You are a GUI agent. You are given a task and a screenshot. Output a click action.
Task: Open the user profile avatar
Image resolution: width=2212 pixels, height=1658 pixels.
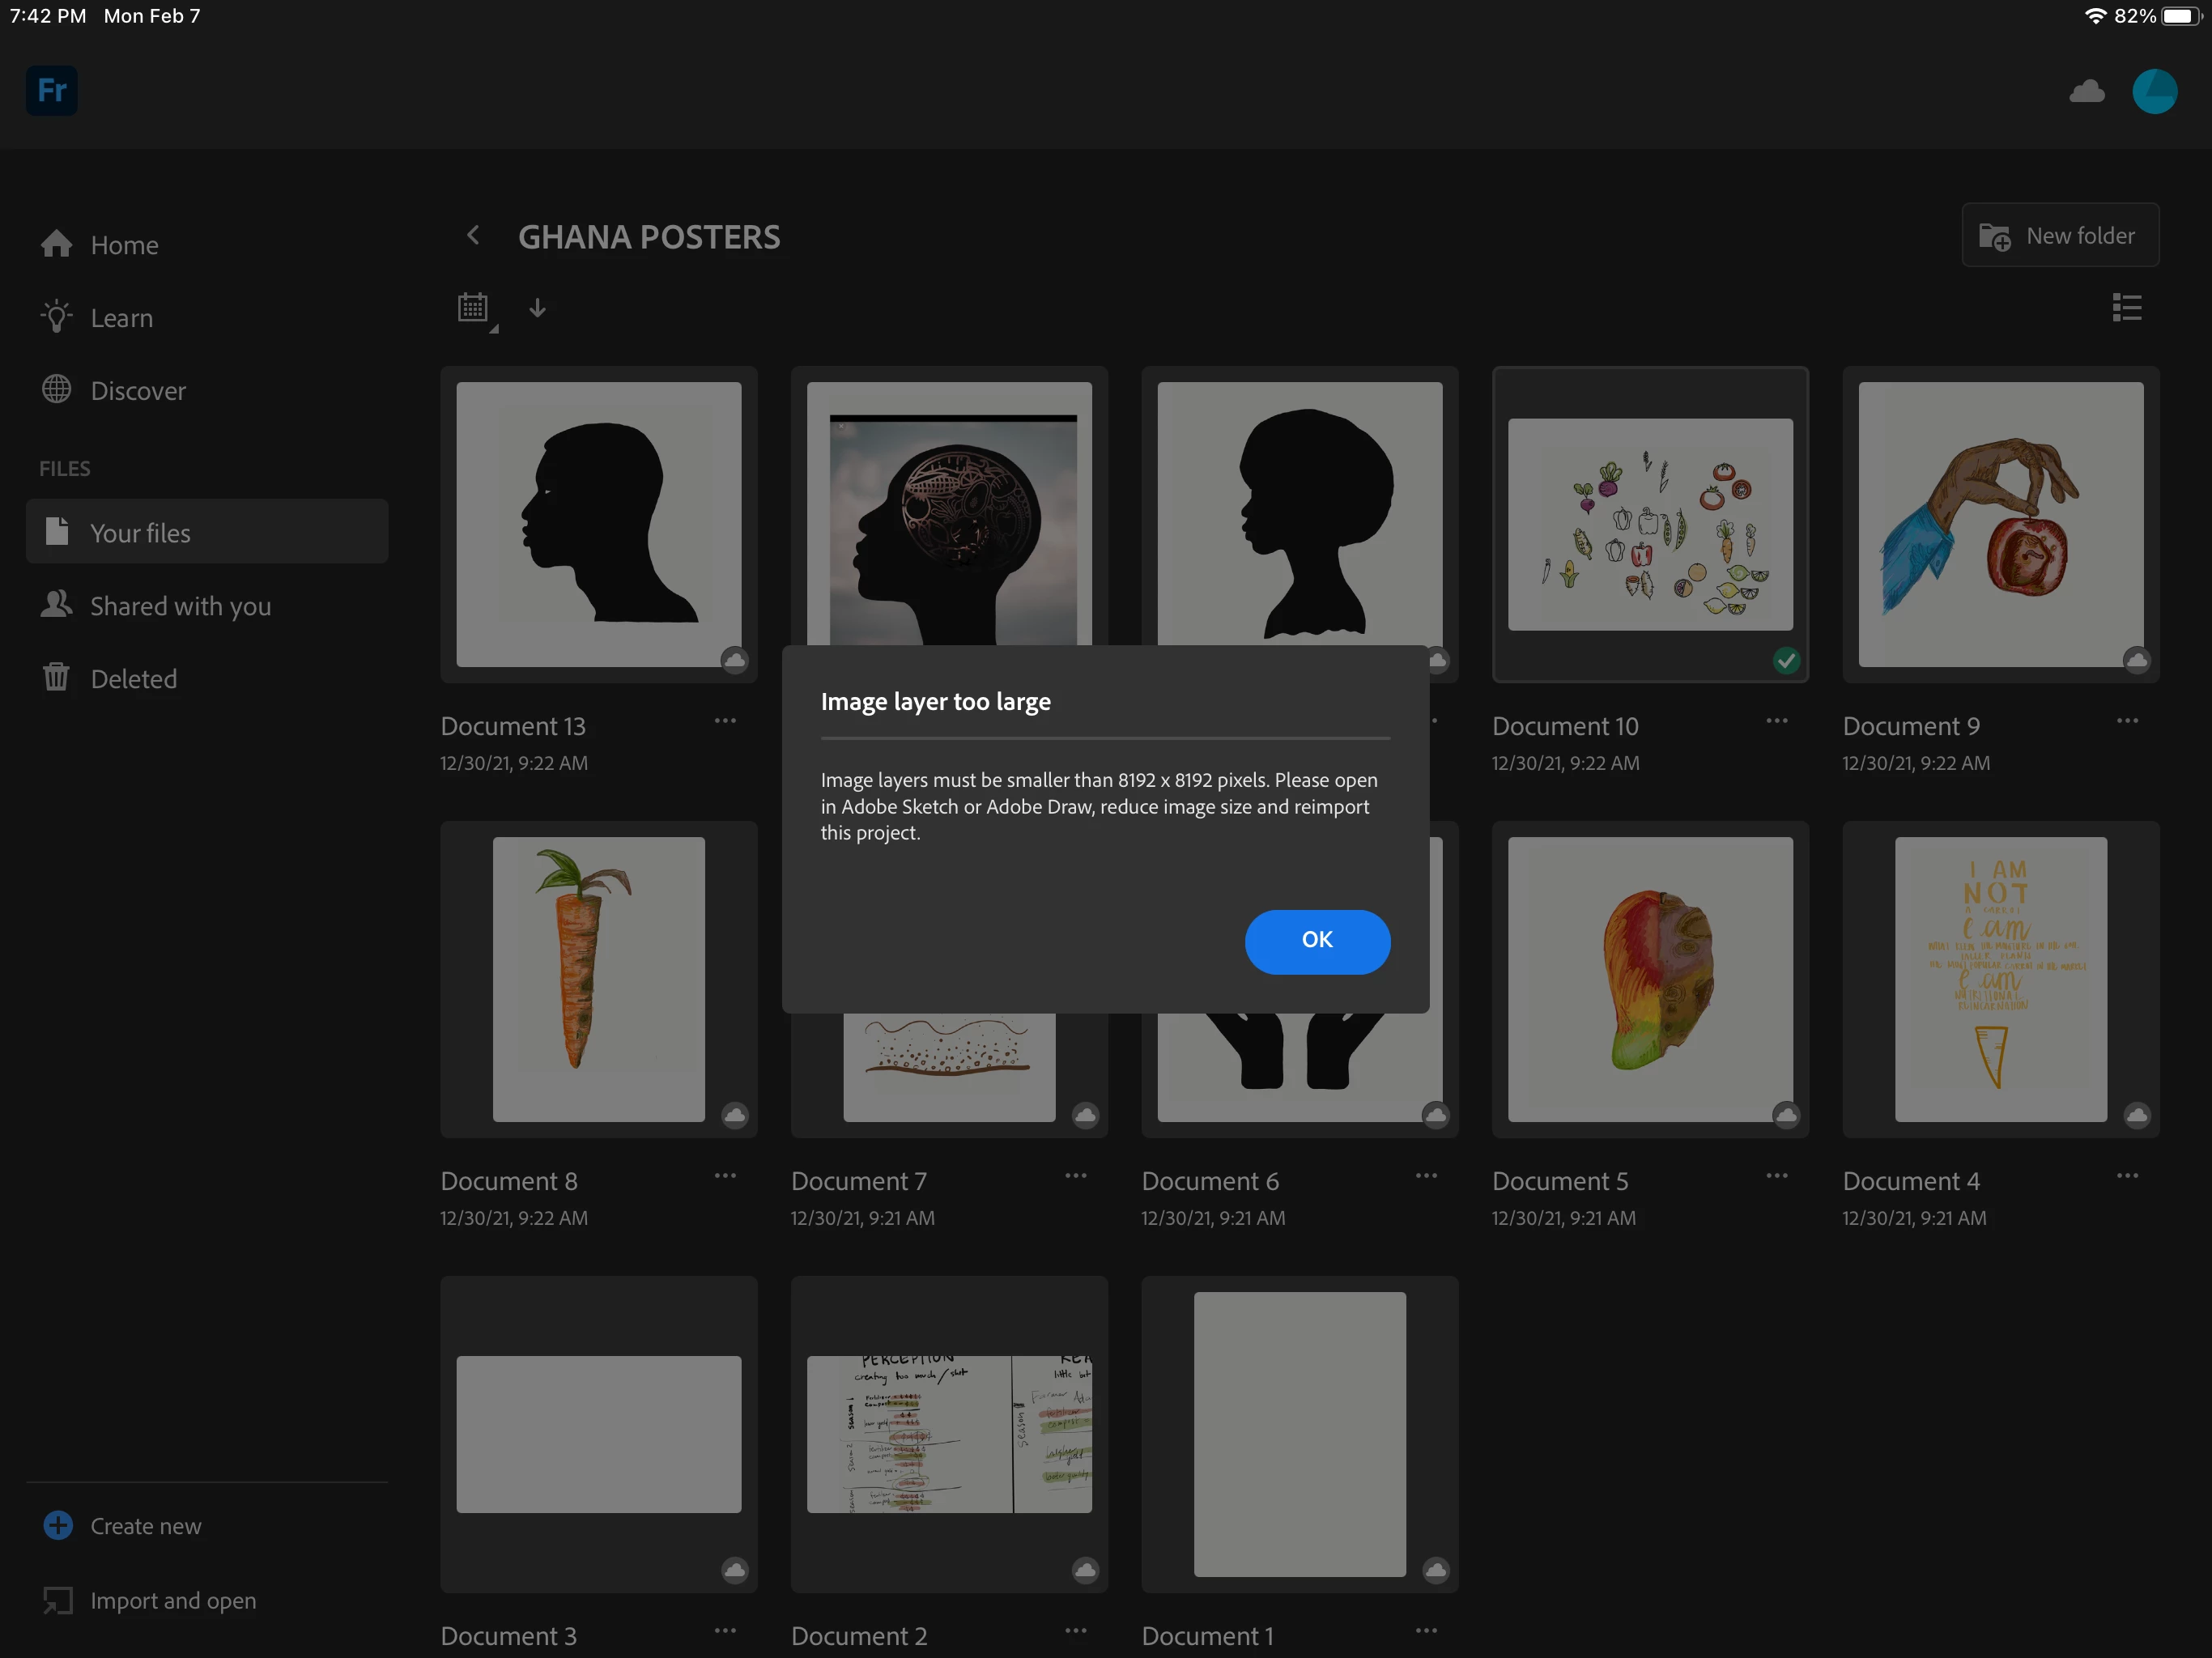(2154, 92)
